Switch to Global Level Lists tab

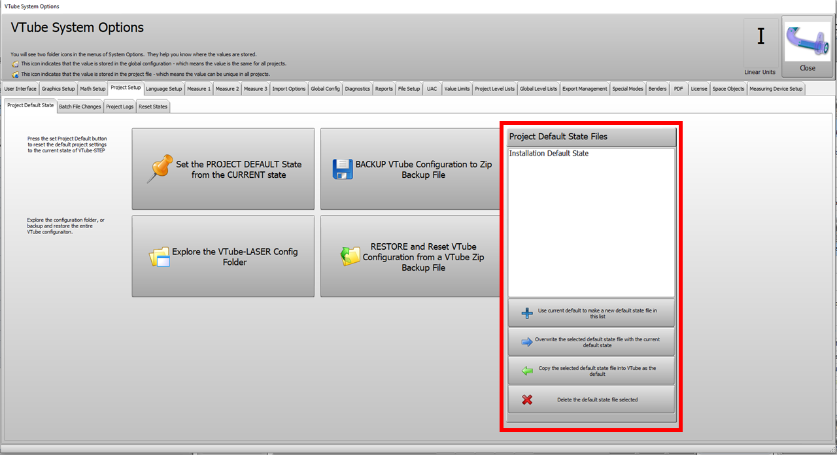tap(539, 89)
